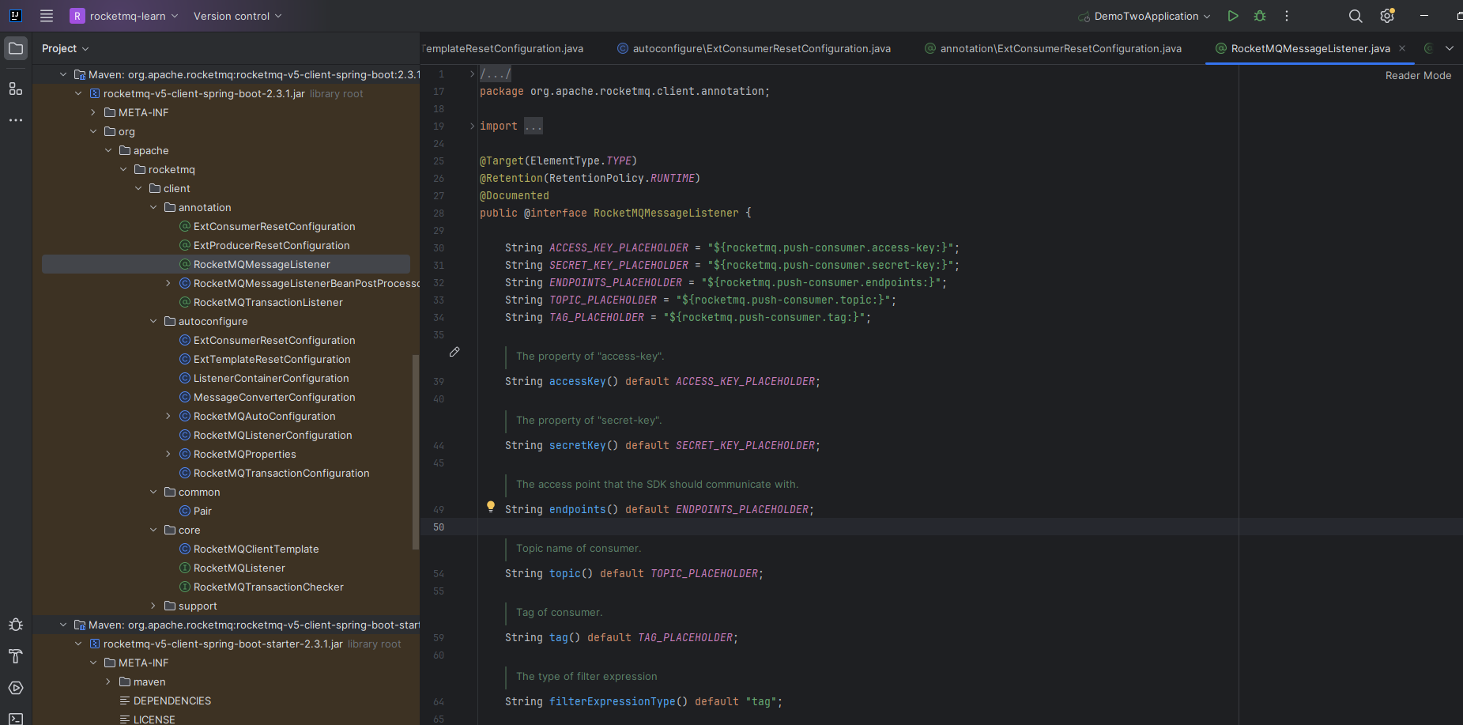Collapse the common package folder
This screenshot has height=725, width=1463.
[x=153, y=492]
